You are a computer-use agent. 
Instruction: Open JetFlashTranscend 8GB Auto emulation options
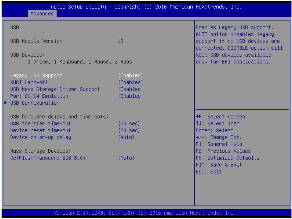coord(126,158)
